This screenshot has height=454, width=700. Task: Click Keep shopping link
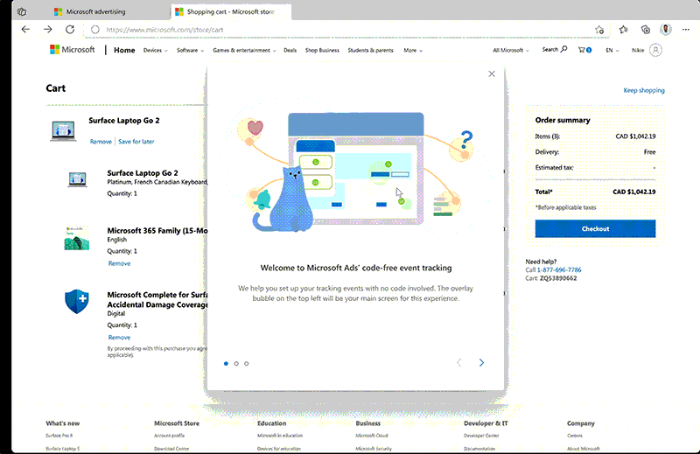644,90
